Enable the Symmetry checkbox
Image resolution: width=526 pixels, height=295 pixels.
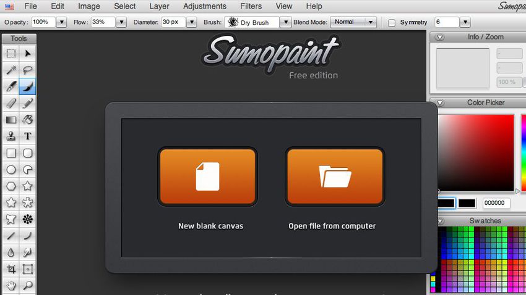392,23
